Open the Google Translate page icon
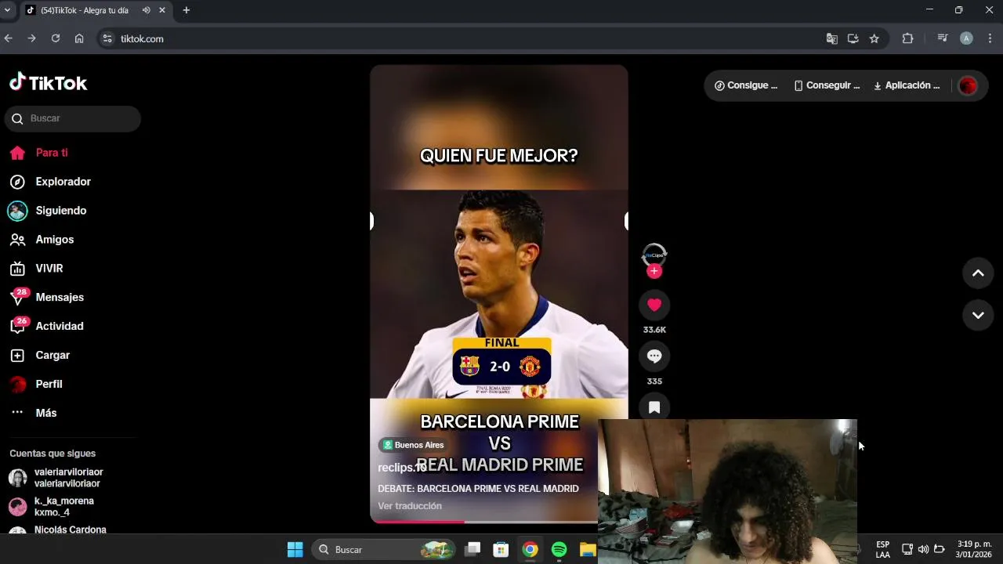Image resolution: width=1003 pixels, height=564 pixels. (832, 38)
